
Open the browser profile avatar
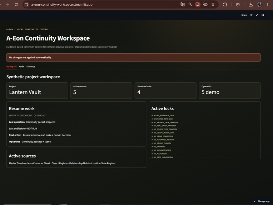point(259,5)
